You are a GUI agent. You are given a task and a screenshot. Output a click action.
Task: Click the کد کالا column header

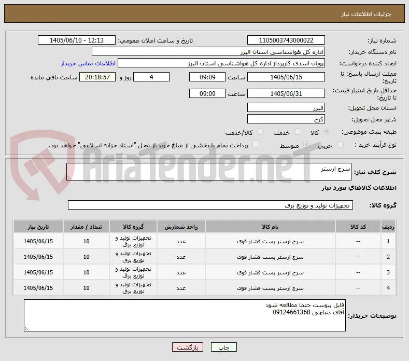click(358, 227)
